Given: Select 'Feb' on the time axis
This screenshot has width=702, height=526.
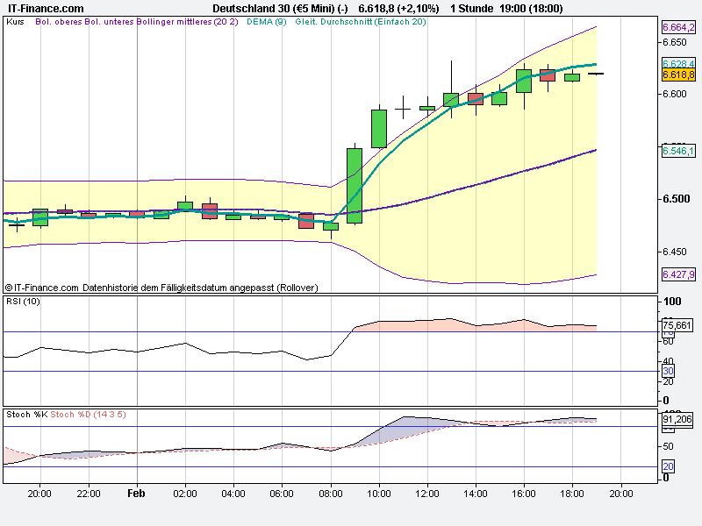Looking at the screenshot, I should click(134, 493).
